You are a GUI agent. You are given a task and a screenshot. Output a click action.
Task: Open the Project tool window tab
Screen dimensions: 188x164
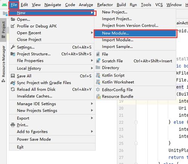pyautogui.click(x=3, y=30)
